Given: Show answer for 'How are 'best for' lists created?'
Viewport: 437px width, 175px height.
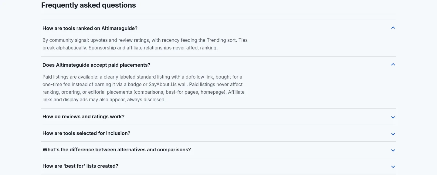Looking at the screenshot, I should [x=80, y=166].
